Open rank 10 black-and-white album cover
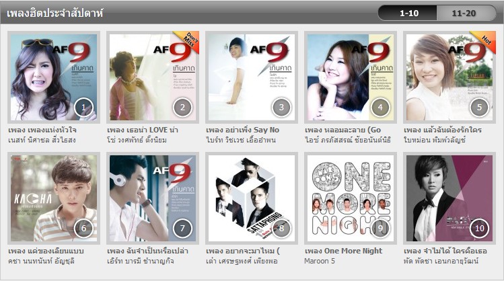The height and width of the screenshot is (281, 504). click(x=449, y=198)
